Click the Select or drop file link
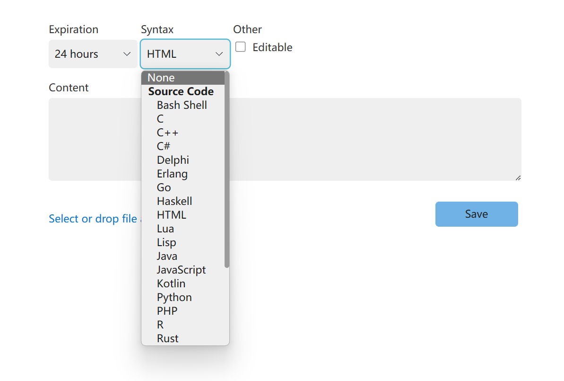564x381 pixels. click(94, 219)
